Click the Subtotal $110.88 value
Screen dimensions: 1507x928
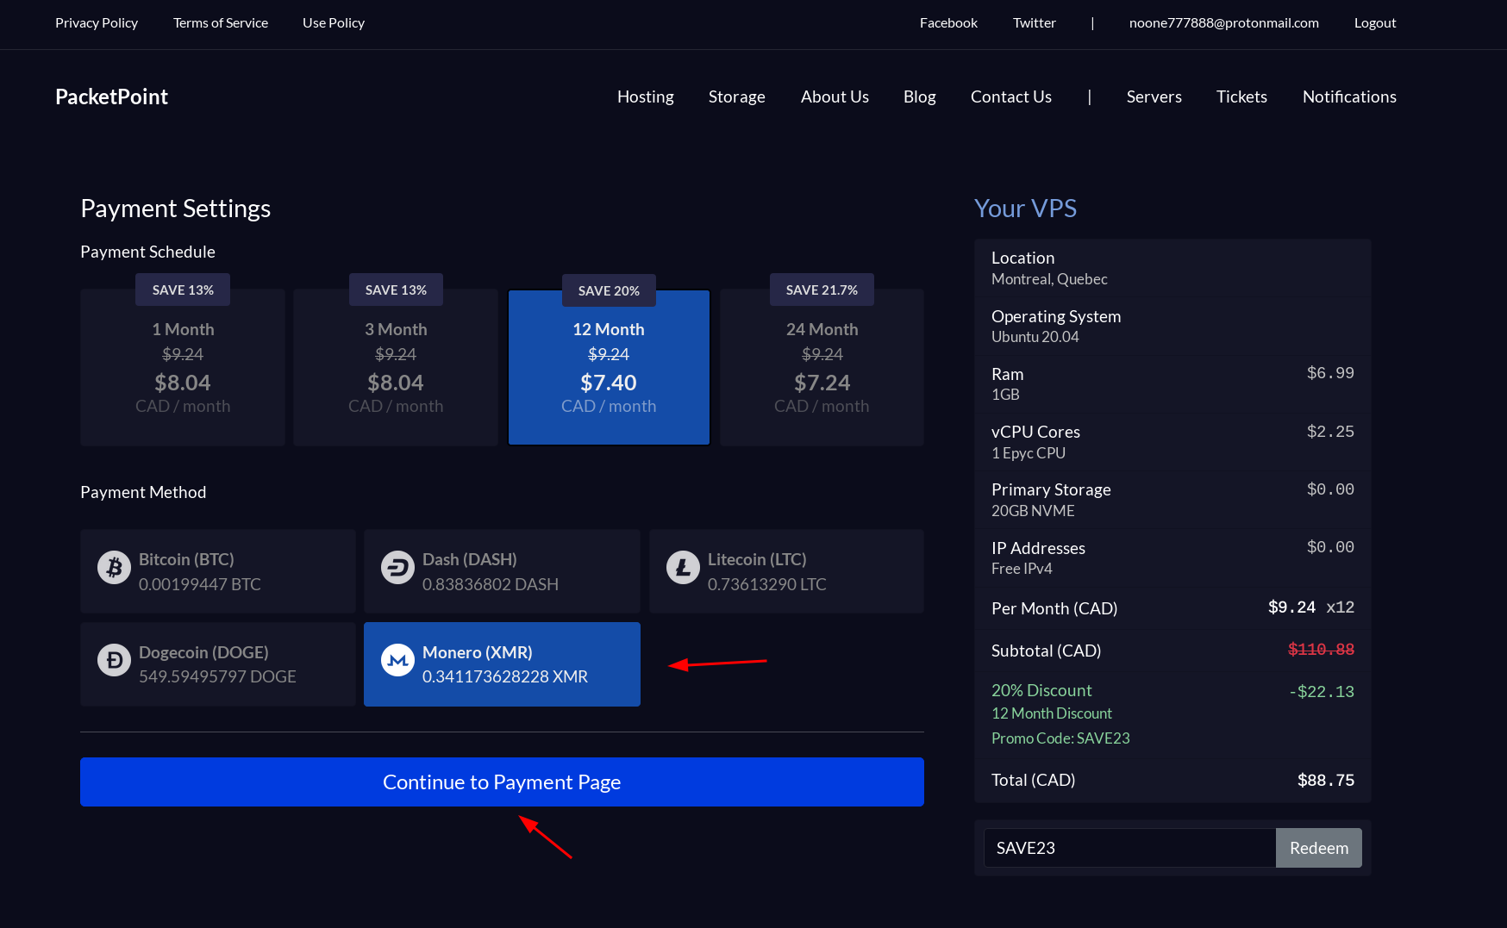click(1321, 650)
